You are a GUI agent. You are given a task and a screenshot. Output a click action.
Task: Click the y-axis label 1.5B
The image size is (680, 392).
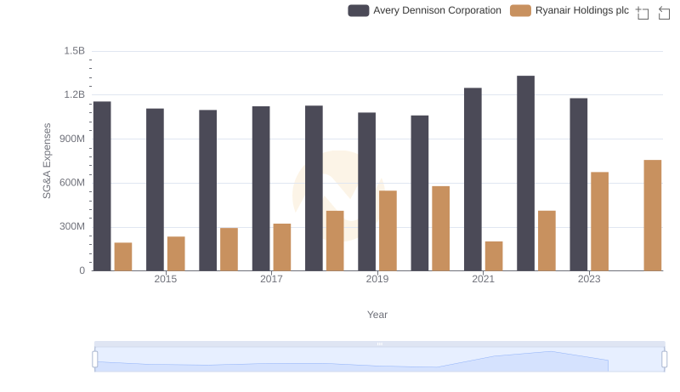(x=75, y=51)
